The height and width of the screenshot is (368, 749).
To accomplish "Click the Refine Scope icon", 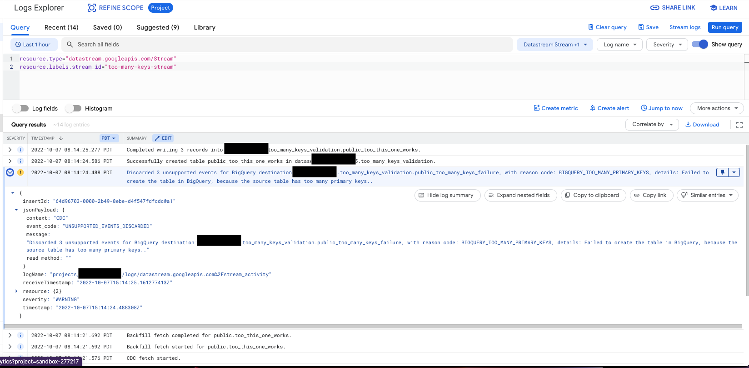I will pyautogui.click(x=92, y=8).
